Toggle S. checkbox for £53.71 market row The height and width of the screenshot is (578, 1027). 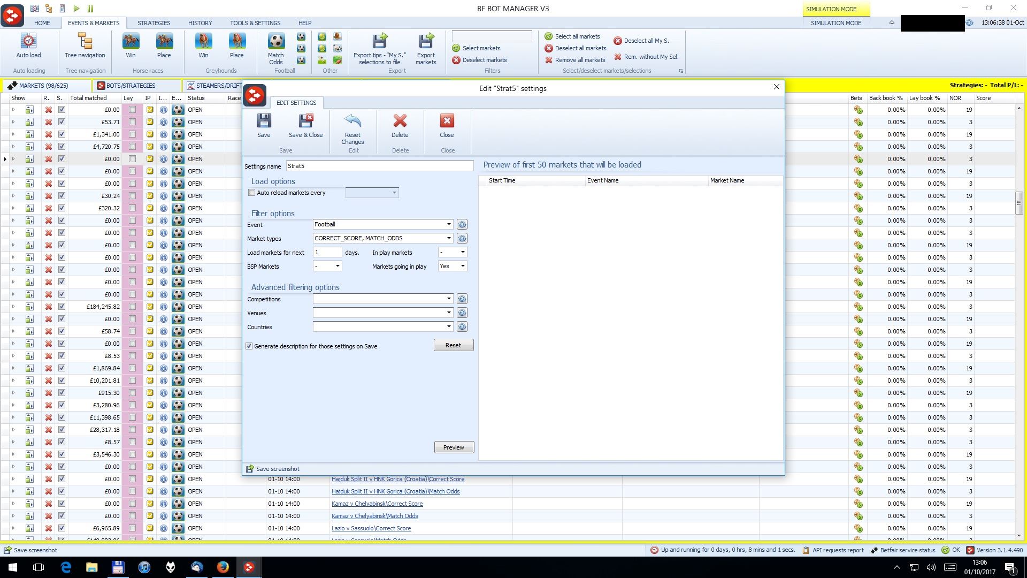[62, 122]
